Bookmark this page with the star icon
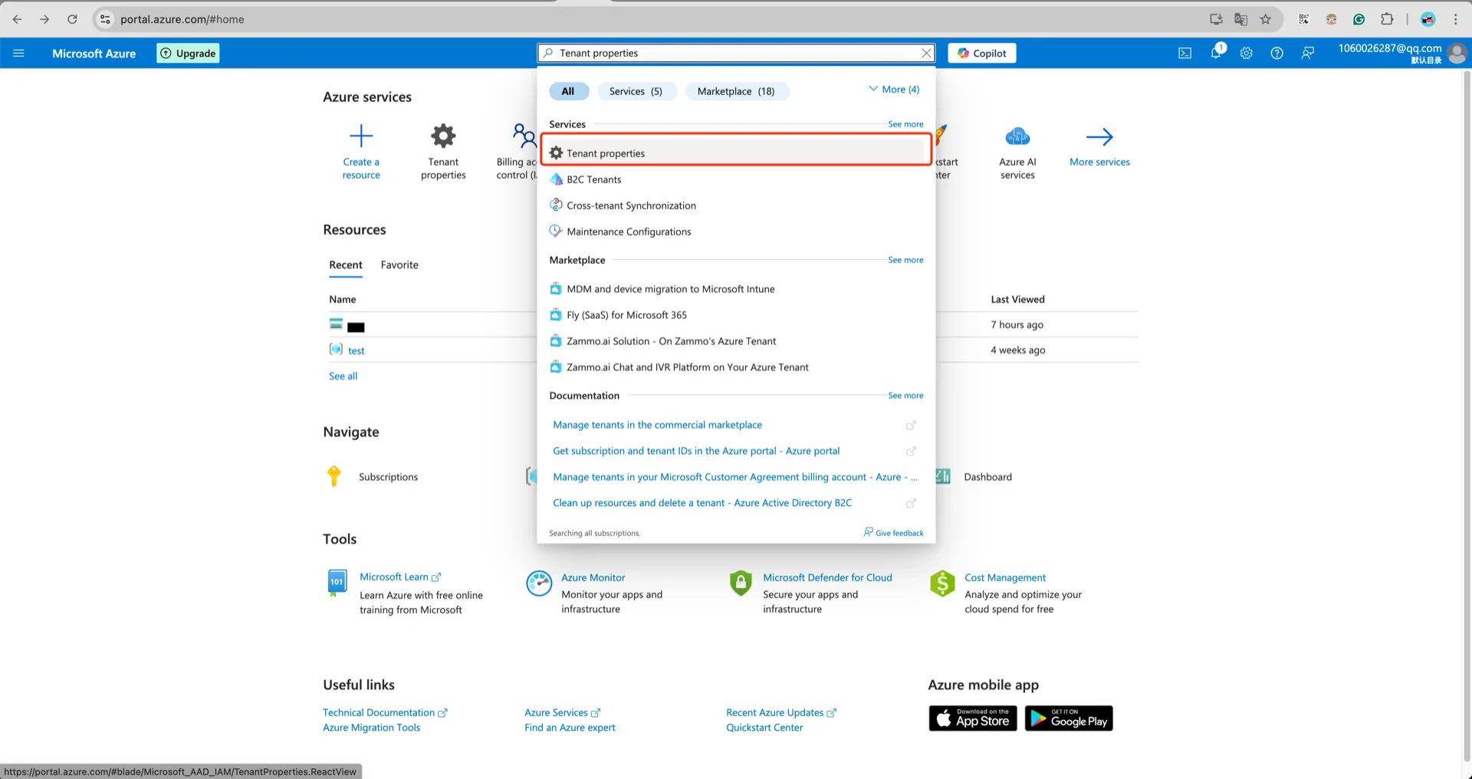Screen dimensions: 1472x779 pos(1266,19)
